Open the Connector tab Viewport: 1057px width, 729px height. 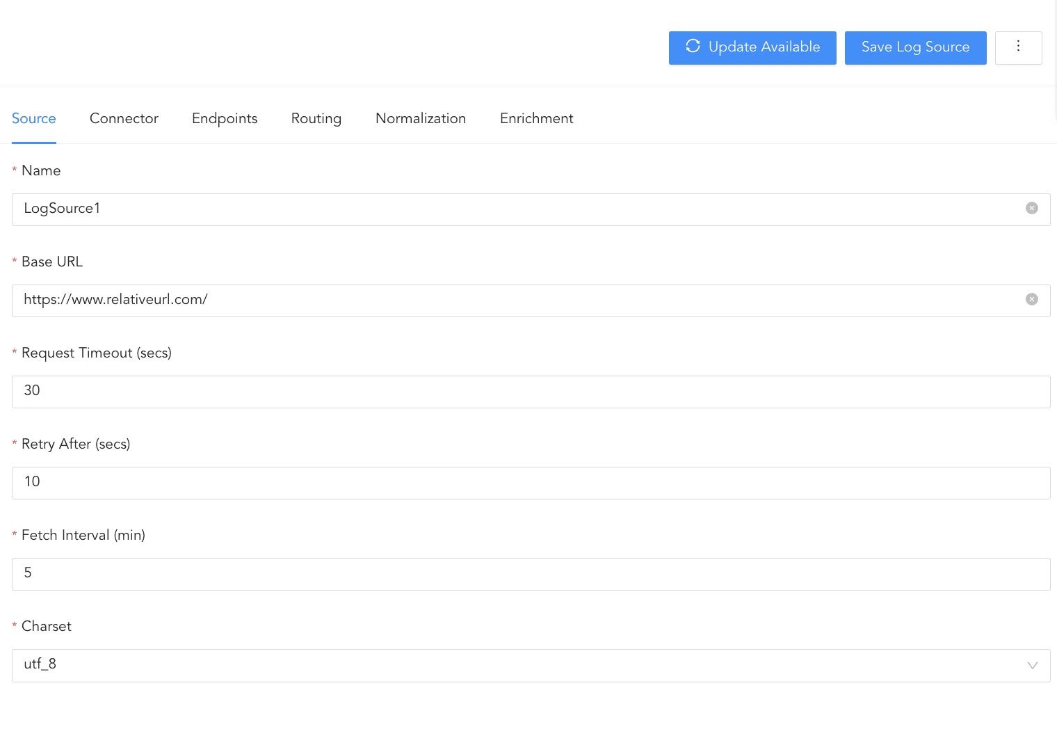click(x=124, y=118)
